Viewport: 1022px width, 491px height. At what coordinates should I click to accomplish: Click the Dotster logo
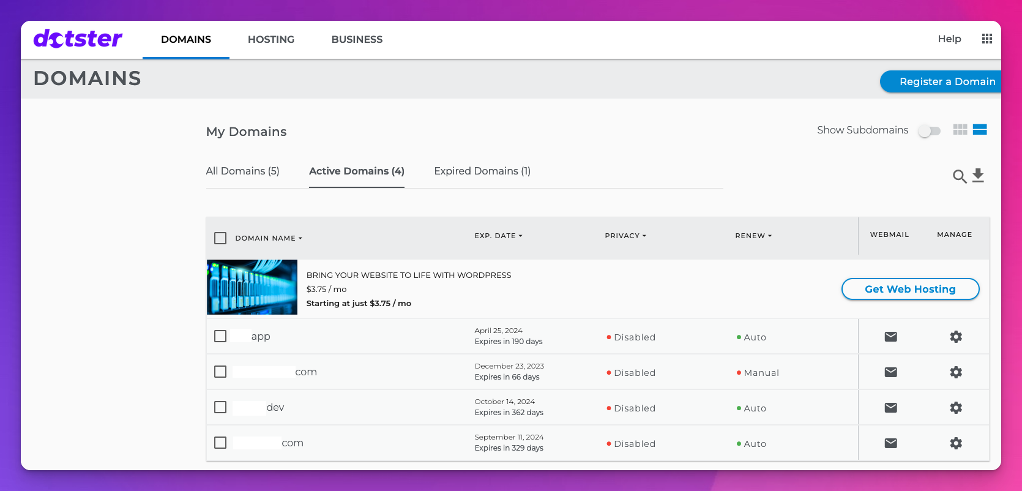tap(78, 39)
